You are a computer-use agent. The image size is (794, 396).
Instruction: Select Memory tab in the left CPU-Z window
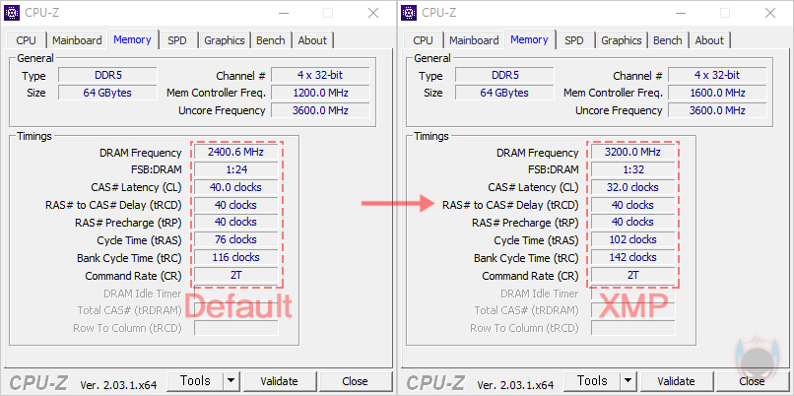(132, 39)
